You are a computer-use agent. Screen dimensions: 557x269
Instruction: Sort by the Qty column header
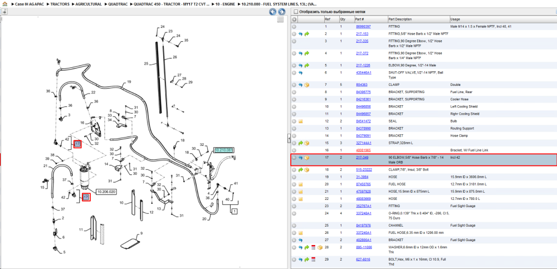click(346, 19)
